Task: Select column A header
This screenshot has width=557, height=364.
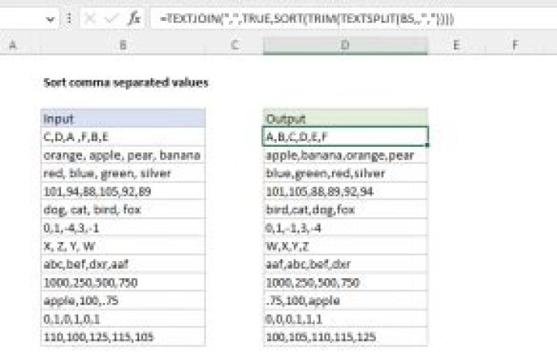Action: (x=14, y=46)
